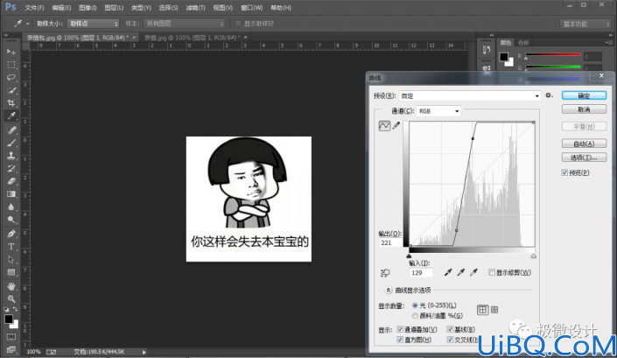Click the 自动(A) auto button
Image resolution: width=617 pixels, height=358 pixels.
(584, 144)
